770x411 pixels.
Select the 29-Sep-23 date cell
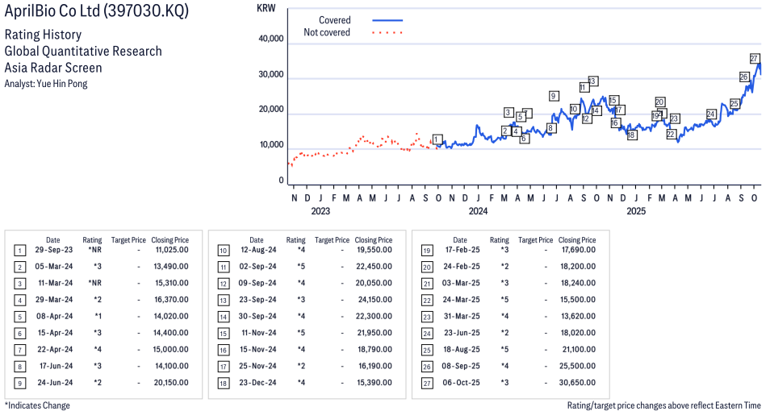52,251
